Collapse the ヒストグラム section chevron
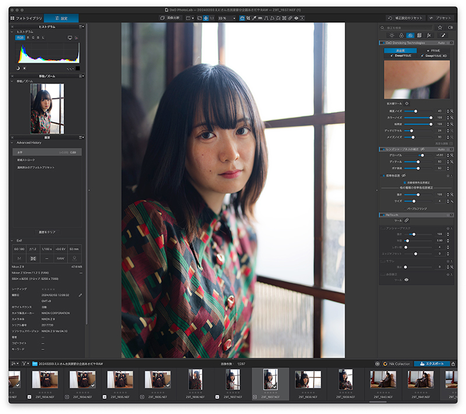Image resolution: width=466 pixels, height=414 pixels. click(12, 32)
